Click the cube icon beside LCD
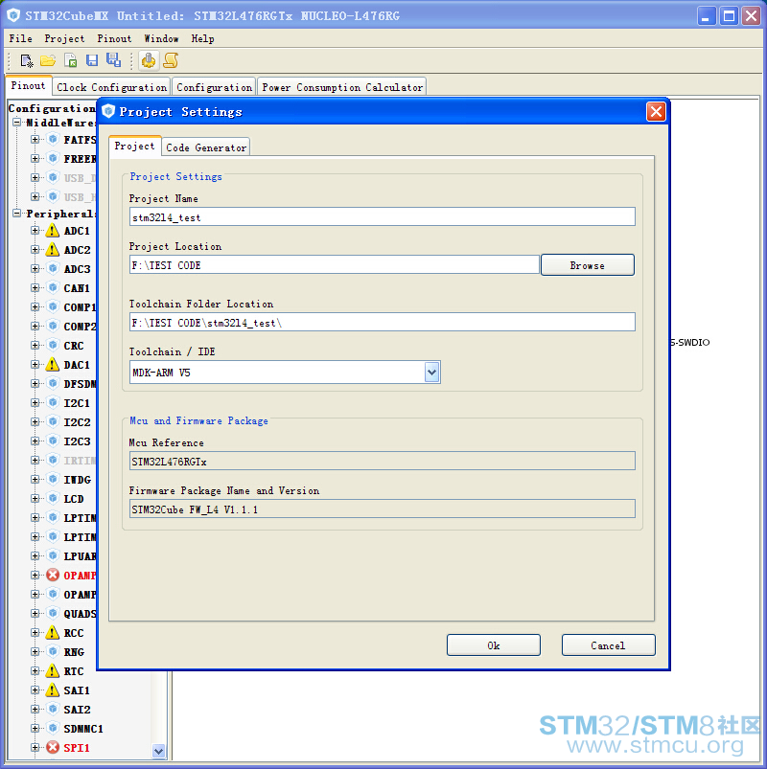Image resolution: width=767 pixels, height=769 pixels. pos(53,498)
